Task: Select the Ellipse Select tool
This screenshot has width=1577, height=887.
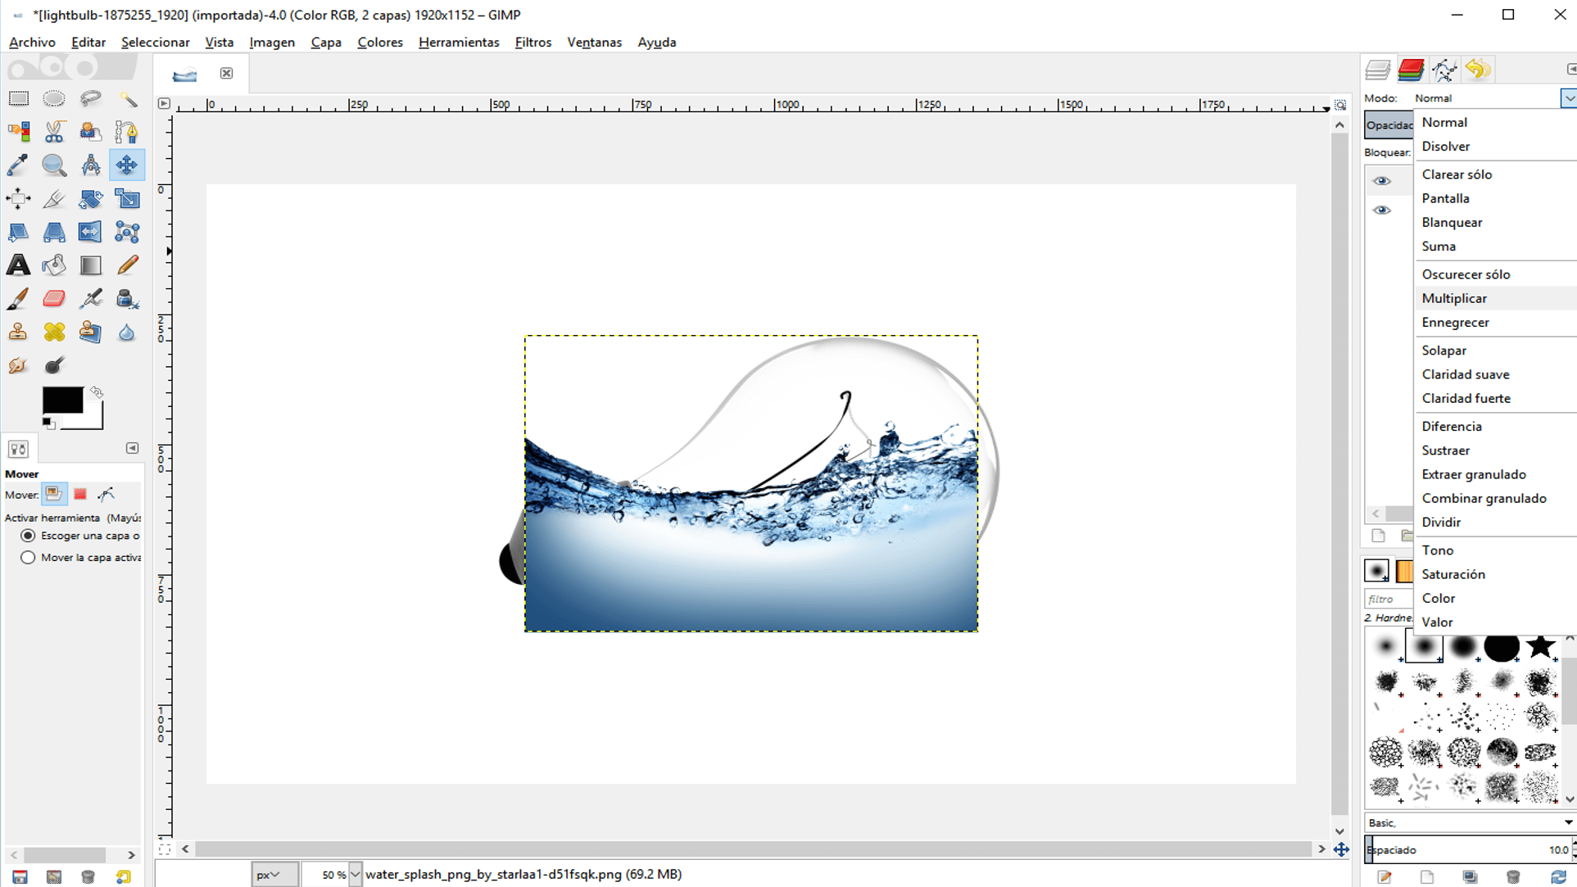Action: [x=54, y=98]
